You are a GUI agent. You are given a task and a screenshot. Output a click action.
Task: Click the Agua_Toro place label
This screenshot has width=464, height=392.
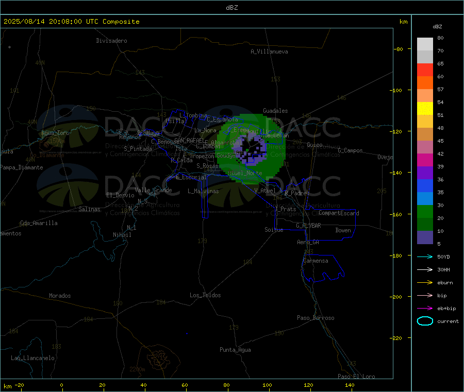tap(55, 133)
